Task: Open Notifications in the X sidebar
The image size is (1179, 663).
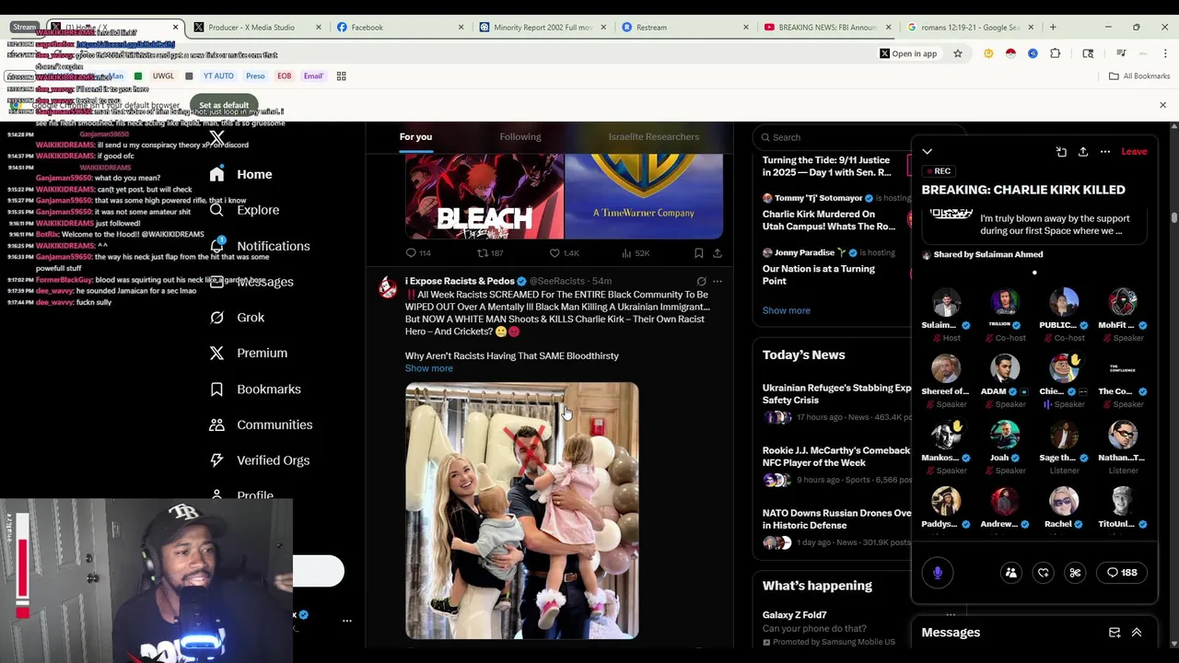Action: pos(260,246)
